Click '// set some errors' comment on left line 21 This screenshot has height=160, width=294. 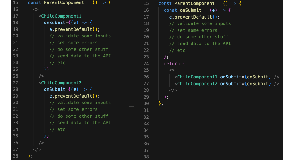73,43
